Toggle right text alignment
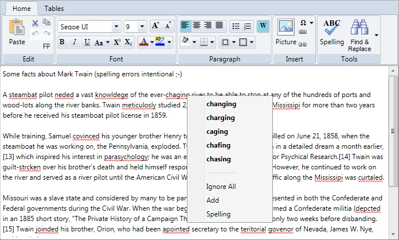The height and width of the screenshot is (240, 399). click(x=208, y=26)
